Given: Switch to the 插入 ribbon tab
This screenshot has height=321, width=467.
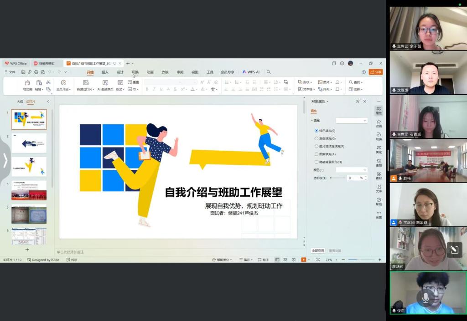Looking at the screenshot, I should point(105,72).
